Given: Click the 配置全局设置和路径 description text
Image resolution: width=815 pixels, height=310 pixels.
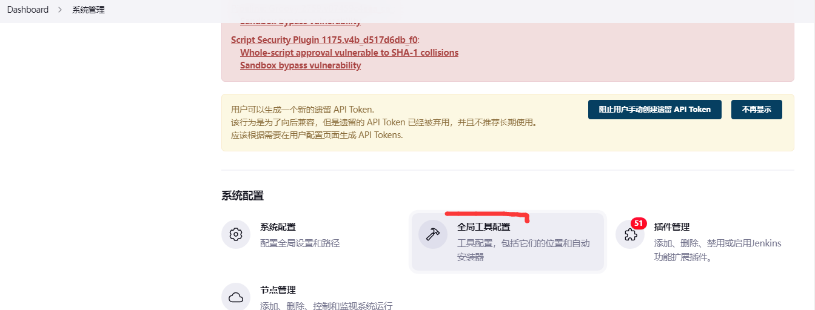Looking at the screenshot, I should pyautogui.click(x=300, y=243).
